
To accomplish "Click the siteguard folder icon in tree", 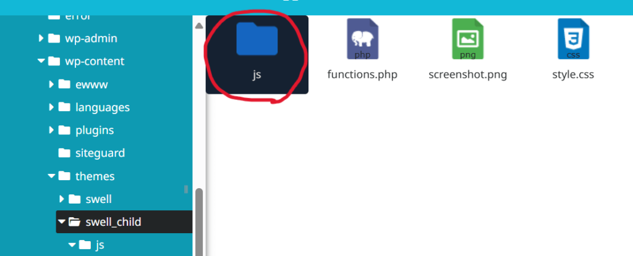I will pyautogui.click(x=64, y=153).
